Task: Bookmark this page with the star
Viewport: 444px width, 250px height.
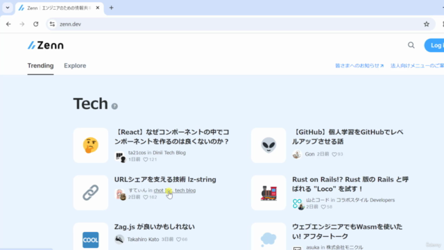Action: click(427, 24)
